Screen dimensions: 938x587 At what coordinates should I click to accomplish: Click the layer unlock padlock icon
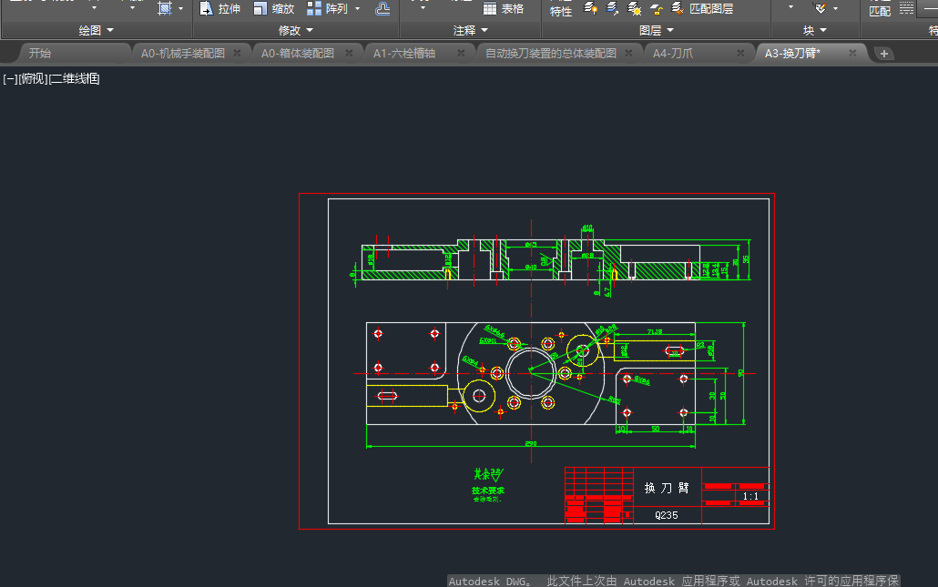656,8
